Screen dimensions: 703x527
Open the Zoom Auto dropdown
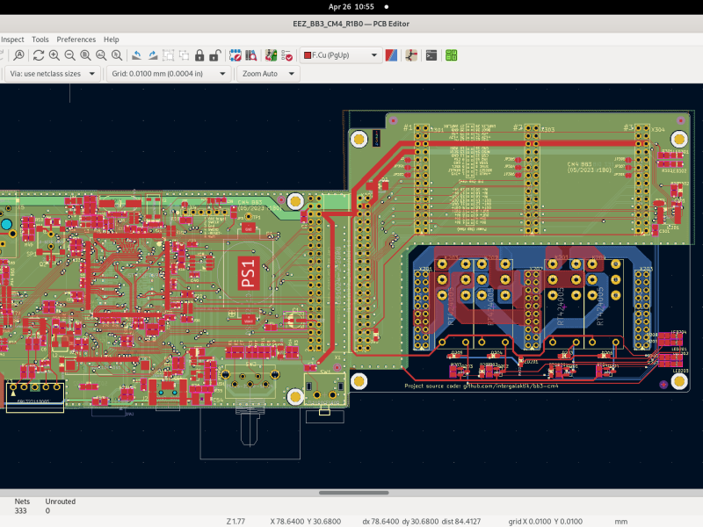point(267,73)
